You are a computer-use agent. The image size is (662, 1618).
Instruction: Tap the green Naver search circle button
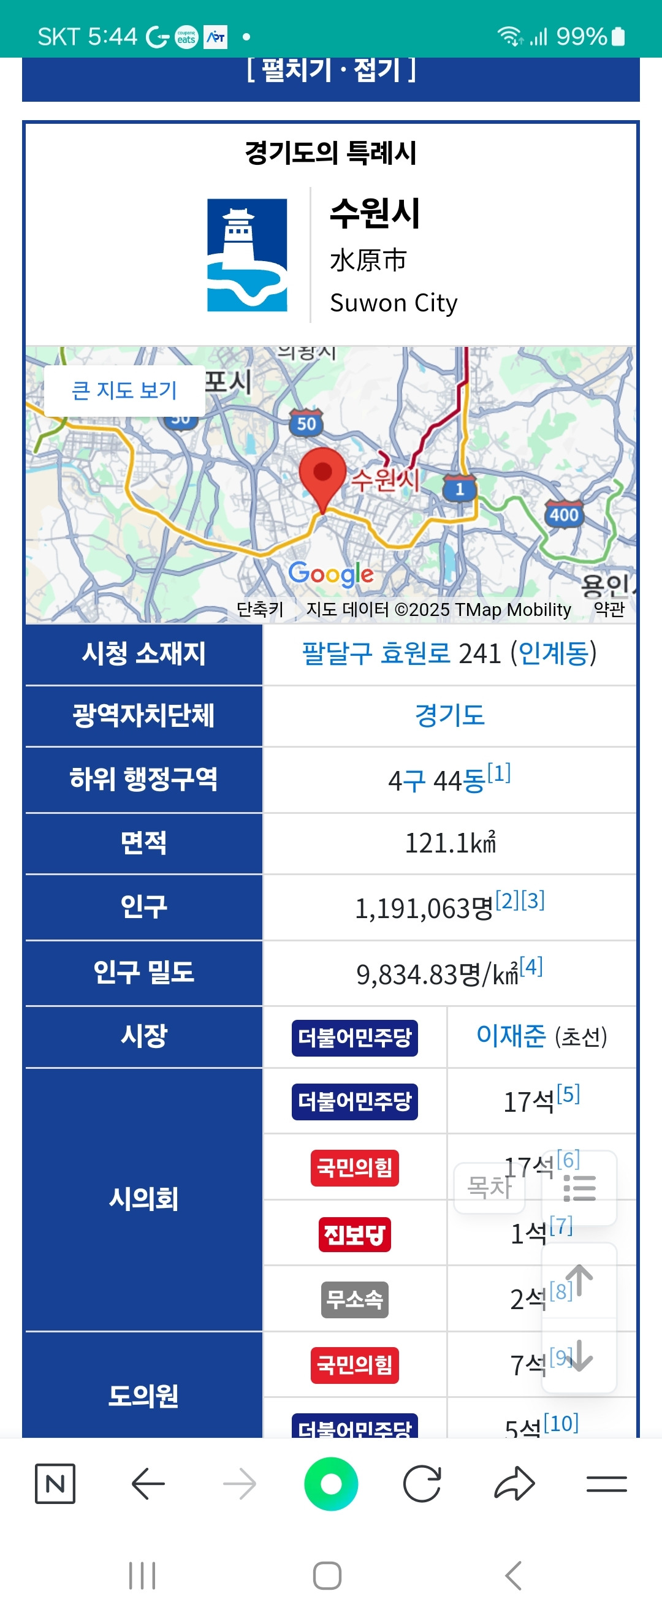(331, 1484)
